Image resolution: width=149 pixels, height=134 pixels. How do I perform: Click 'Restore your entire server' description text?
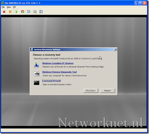[x=73, y=67]
